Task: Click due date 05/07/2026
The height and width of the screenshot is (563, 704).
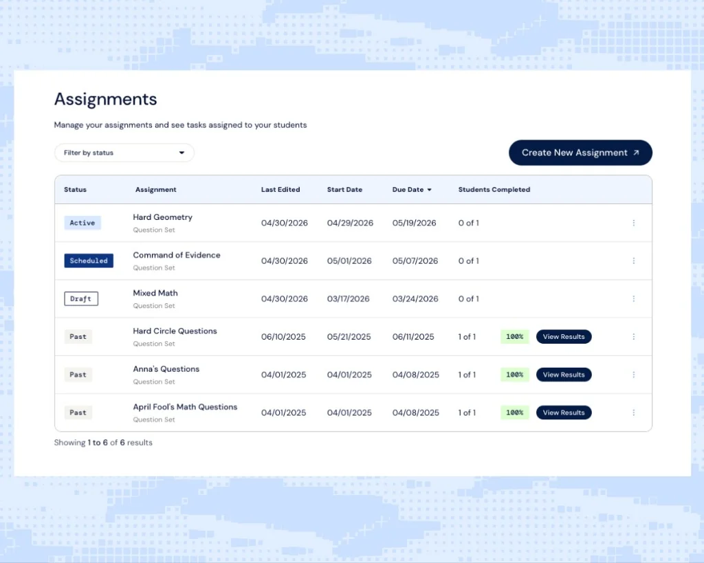Action: [415, 261]
